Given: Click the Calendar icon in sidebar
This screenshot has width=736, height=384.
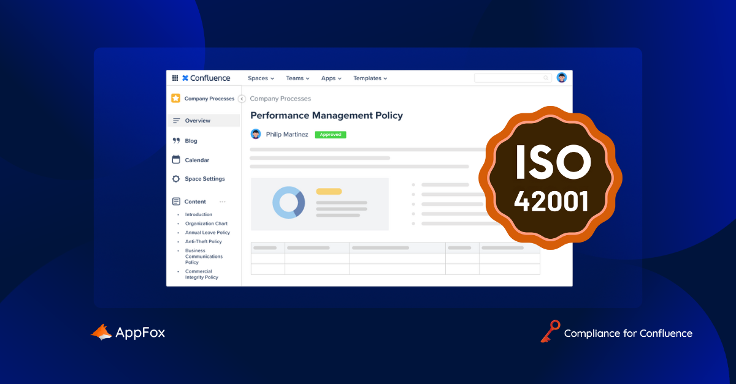Looking at the screenshot, I should [176, 160].
